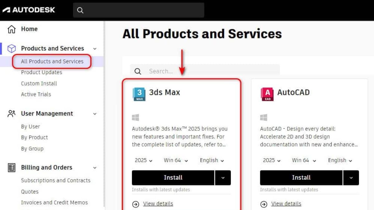Click the Products and Services cube icon

(x=12, y=49)
